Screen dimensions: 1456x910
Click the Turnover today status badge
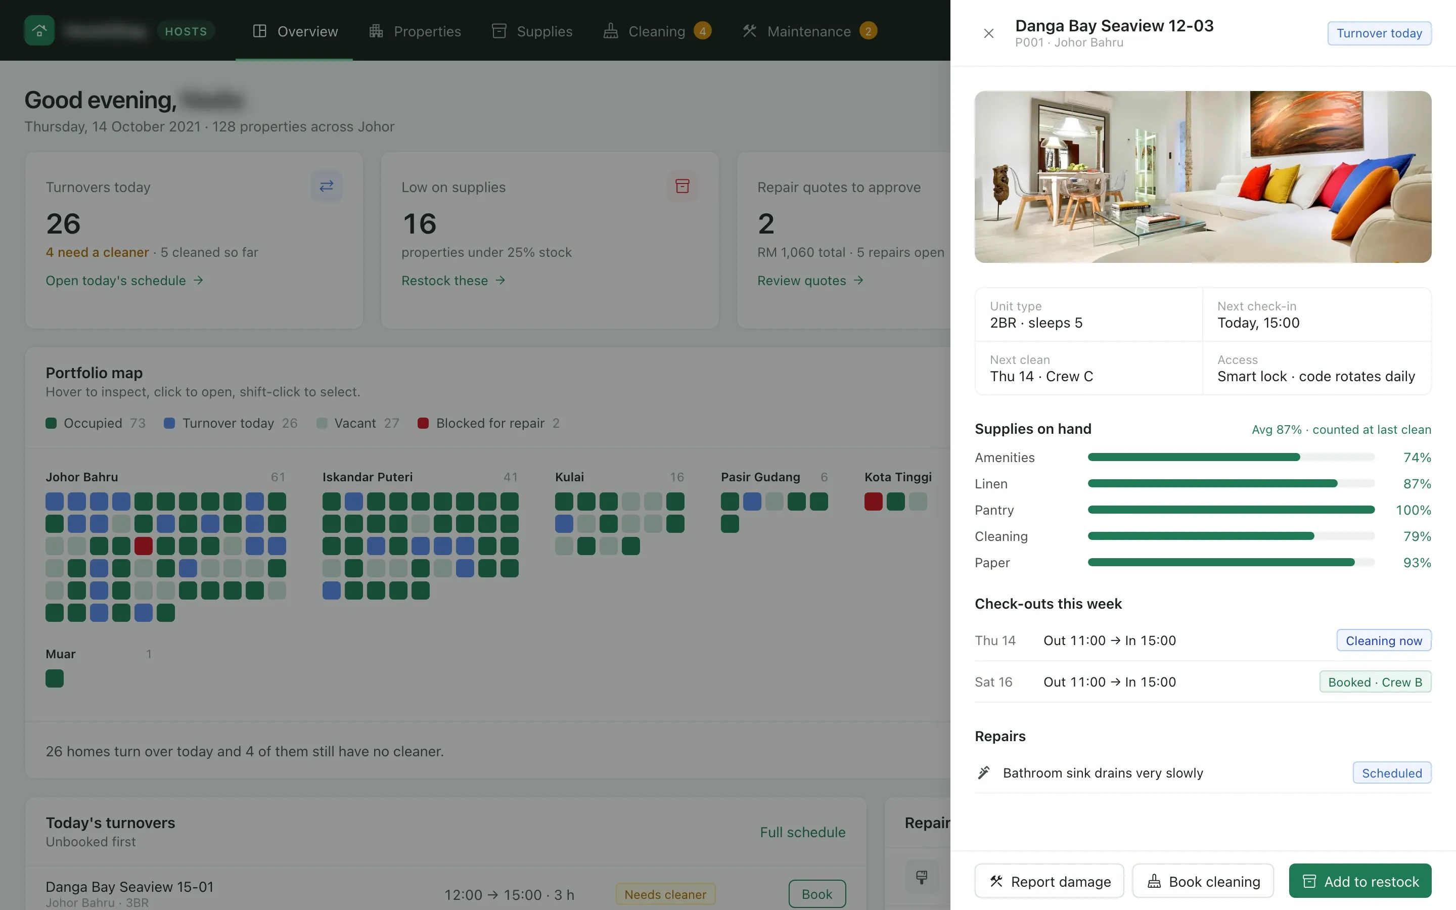[1379, 33]
